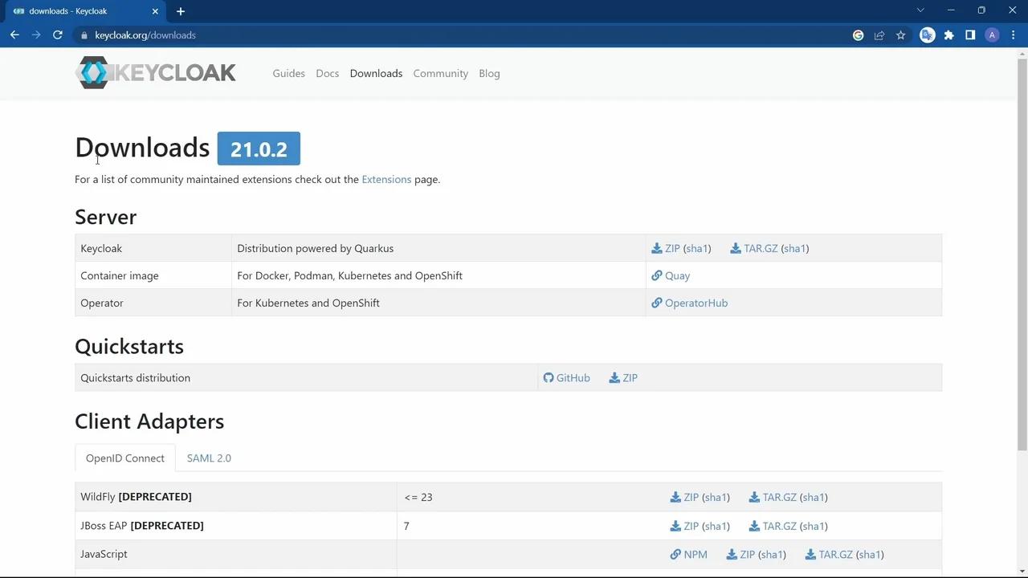Open the Chrome three-dot menu
1028x578 pixels.
point(1013,35)
